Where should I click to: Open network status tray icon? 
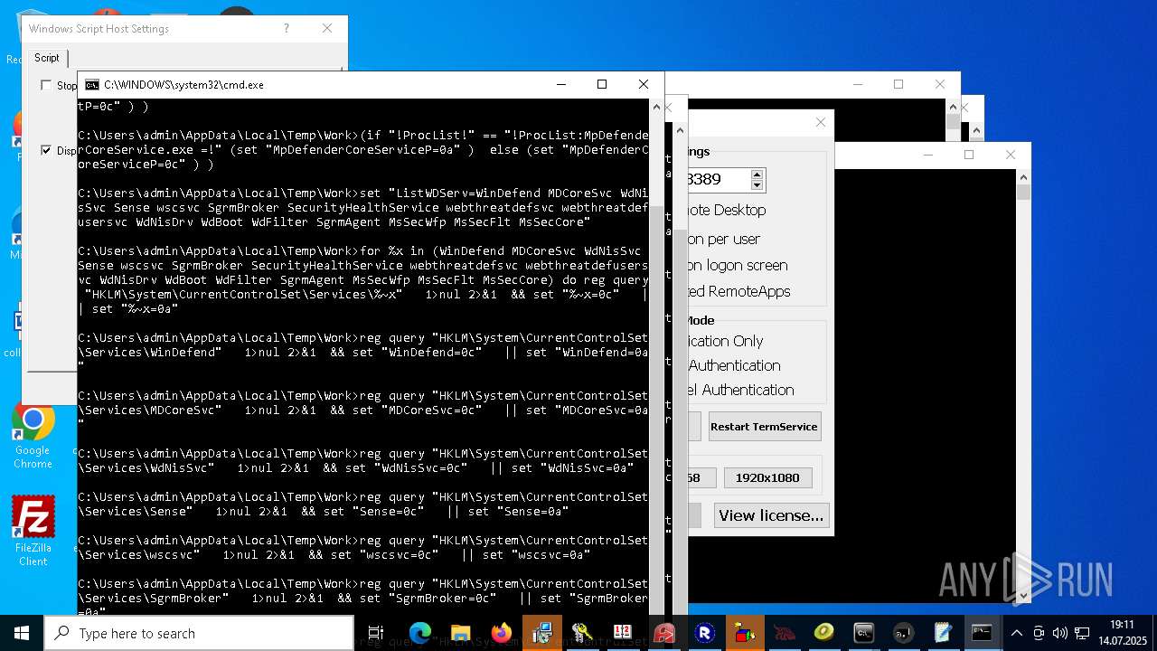(x=1081, y=633)
